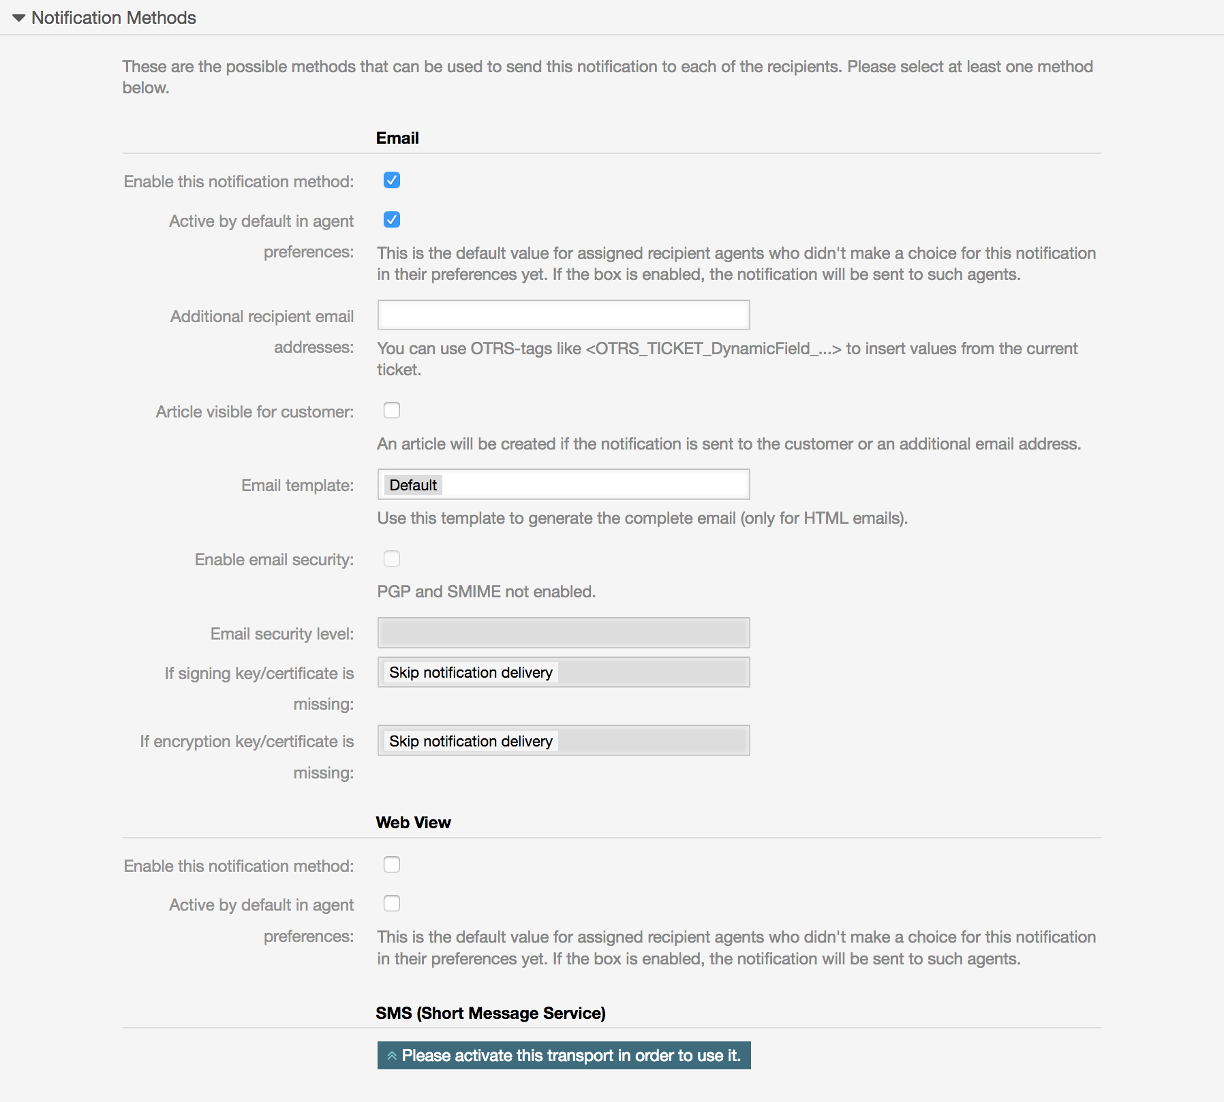Click the double-chevron icon on the SMS activation bar
This screenshot has width=1224, height=1102.
point(391,1055)
